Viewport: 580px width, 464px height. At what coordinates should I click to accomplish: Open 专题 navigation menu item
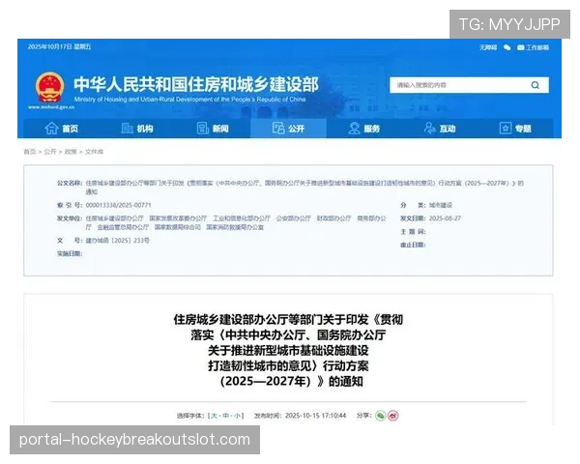tap(515, 129)
